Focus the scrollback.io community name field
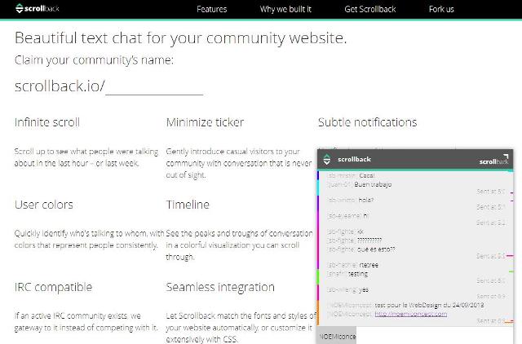The height and width of the screenshot is (344, 522). click(154, 86)
